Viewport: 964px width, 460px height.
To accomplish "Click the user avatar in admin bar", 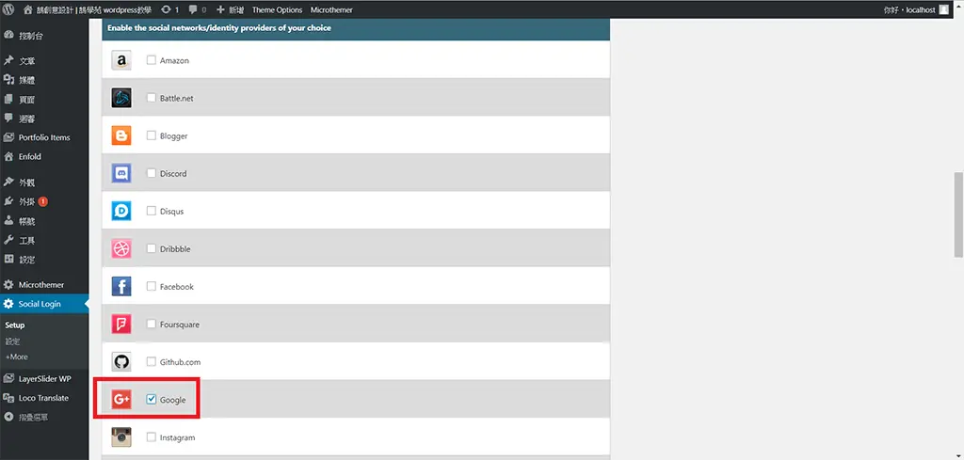I will tap(943, 9).
